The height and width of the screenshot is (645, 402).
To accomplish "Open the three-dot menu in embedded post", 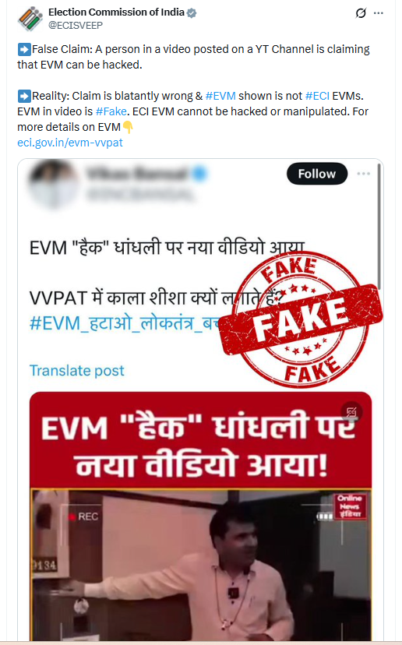I will (363, 174).
